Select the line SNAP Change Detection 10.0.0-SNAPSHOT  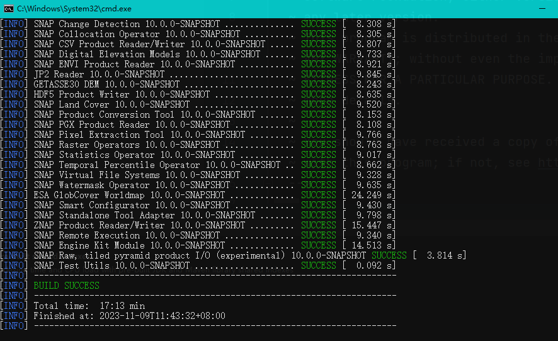click(x=198, y=24)
